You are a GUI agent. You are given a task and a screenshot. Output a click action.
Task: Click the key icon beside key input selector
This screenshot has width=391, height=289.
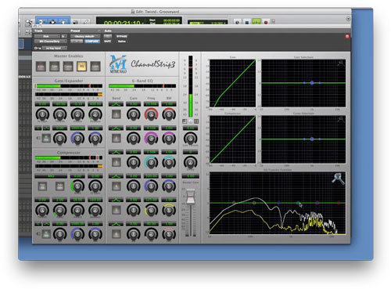tap(38, 48)
